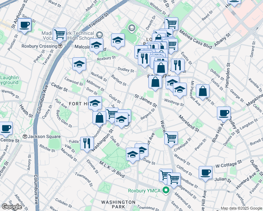Click the coffee cup marker on Blue Hill Ave
The image size is (263, 211).
click(x=224, y=113)
